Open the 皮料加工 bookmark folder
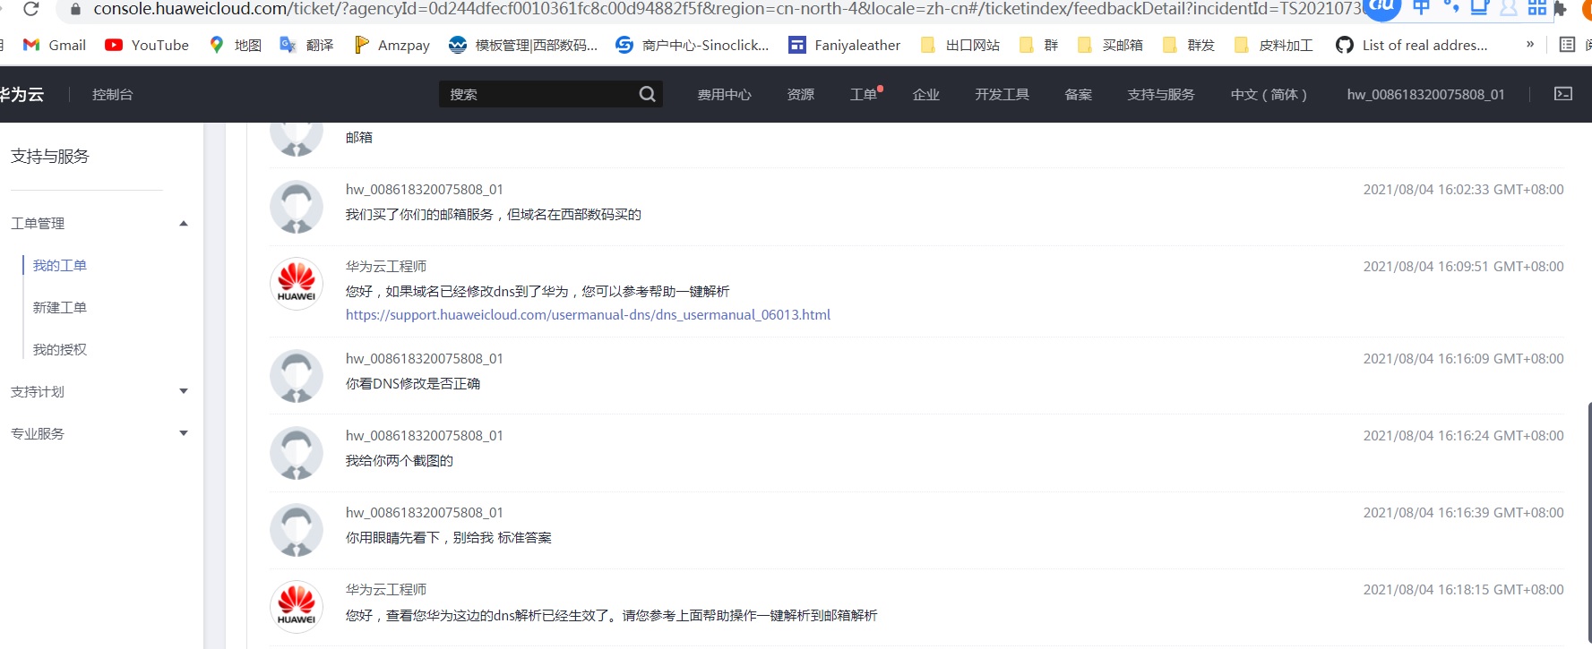The height and width of the screenshot is (649, 1592). (1273, 45)
